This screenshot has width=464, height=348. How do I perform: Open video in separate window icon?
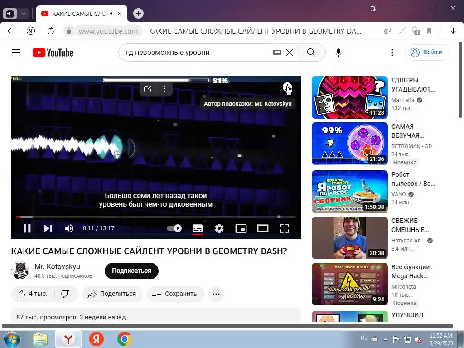click(148, 89)
